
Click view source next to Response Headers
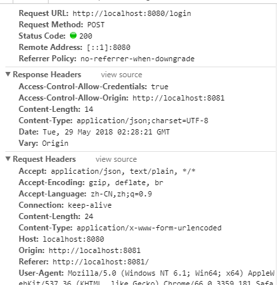121,75
